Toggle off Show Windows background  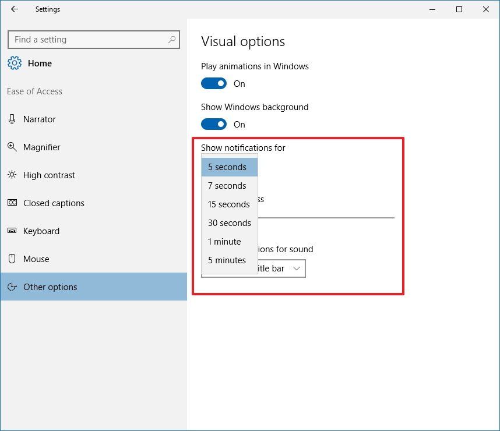(x=214, y=124)
